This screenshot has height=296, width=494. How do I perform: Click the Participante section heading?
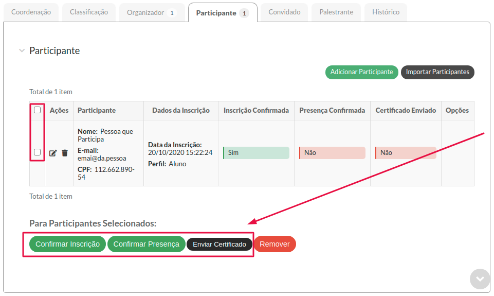pyautogui.click(x=54, y=50)
